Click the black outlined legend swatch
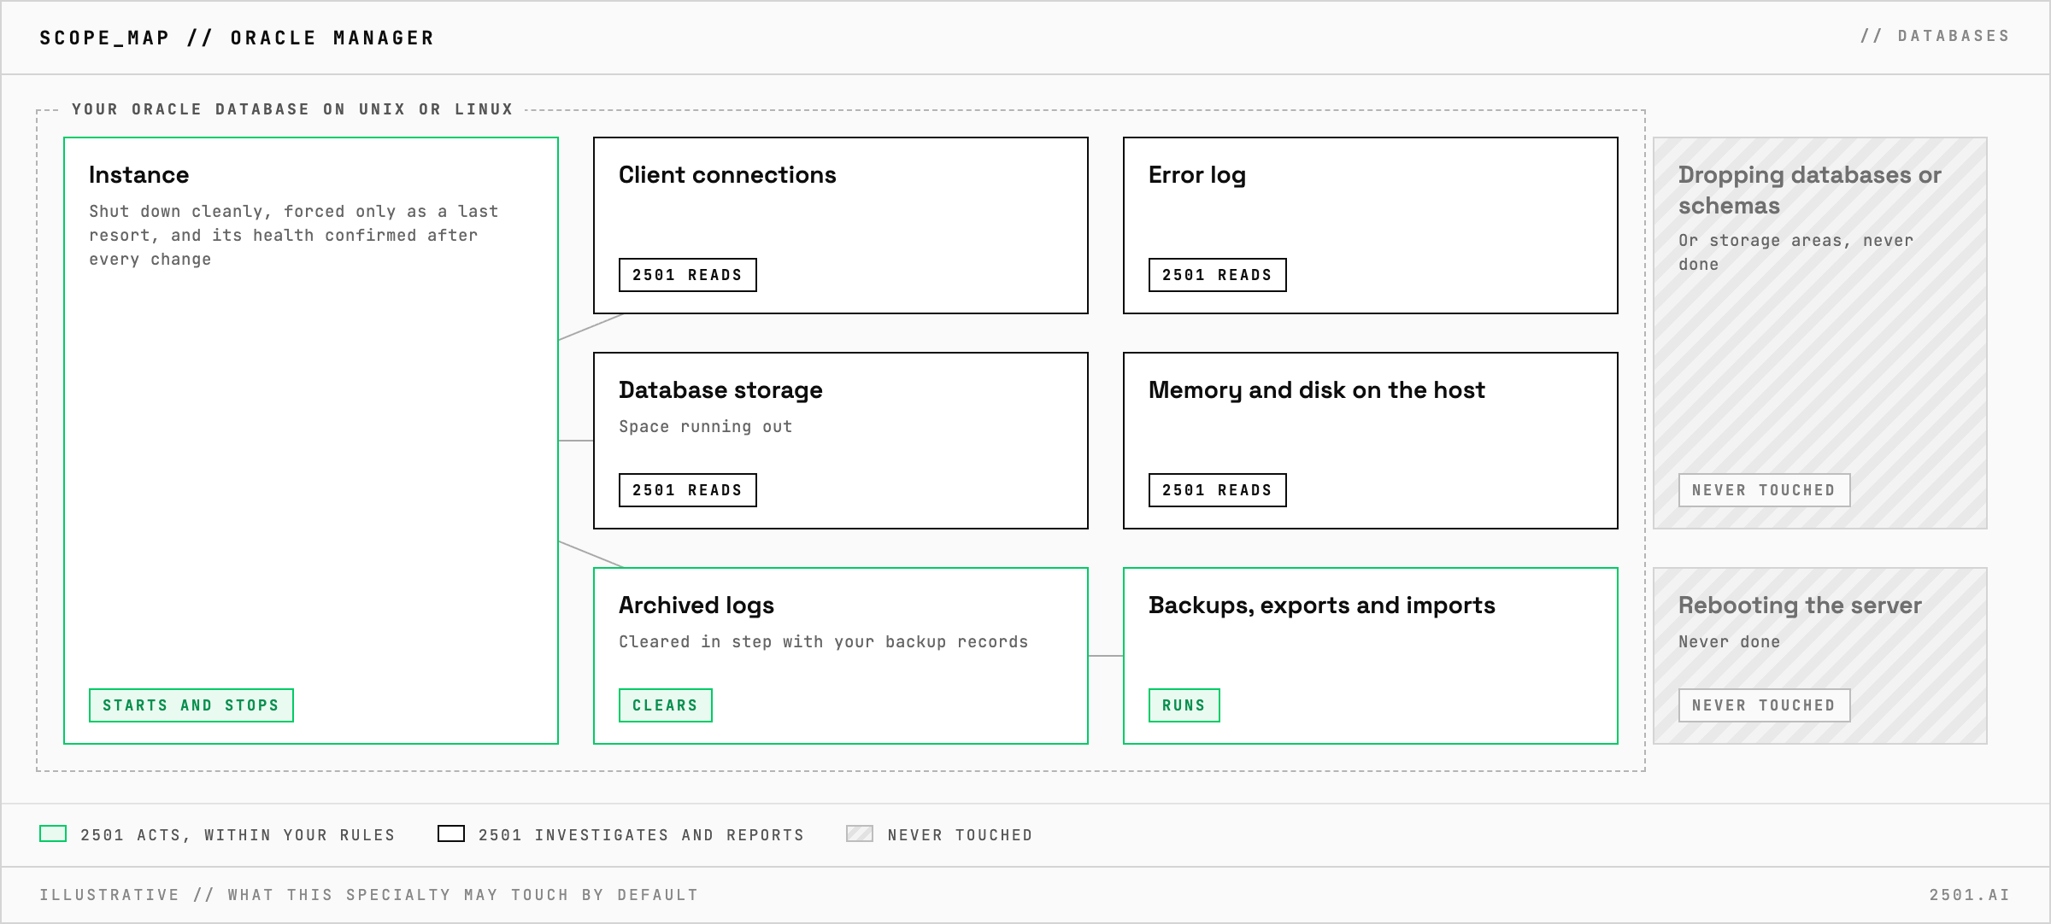This screenshot has height=924, width=2051. coord(451,833)
